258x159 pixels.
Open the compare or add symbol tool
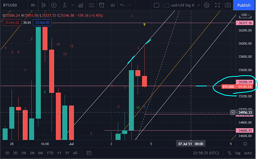coord(54,5)
